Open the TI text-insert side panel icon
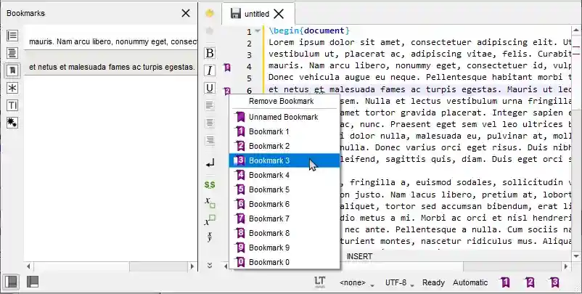The image size is (582, 294). click(x=12, y=105)
